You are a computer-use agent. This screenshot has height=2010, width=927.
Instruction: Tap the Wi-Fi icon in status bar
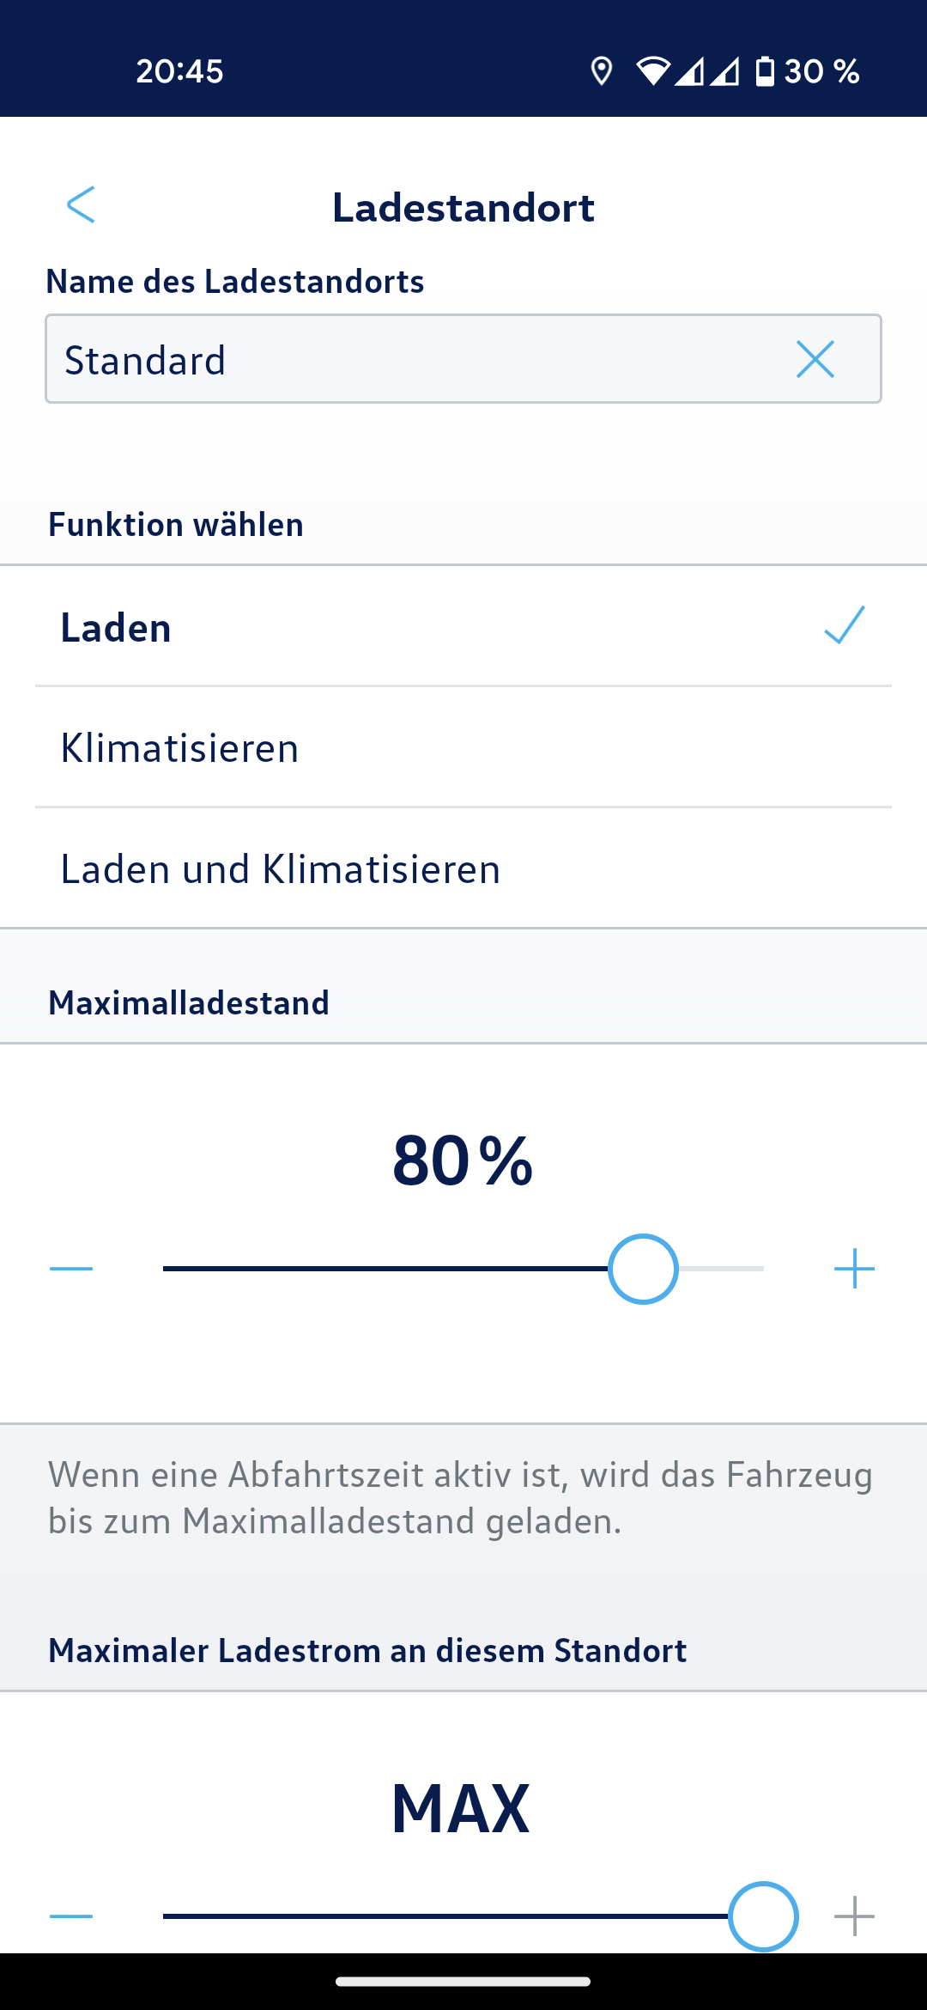652,71
